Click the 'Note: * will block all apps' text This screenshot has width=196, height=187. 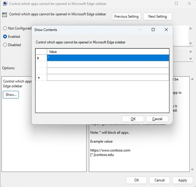click(x=109, y=133)
